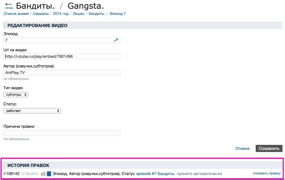Open the Статус dropdown
Screen dimensions: 285x180
(32, 111)
